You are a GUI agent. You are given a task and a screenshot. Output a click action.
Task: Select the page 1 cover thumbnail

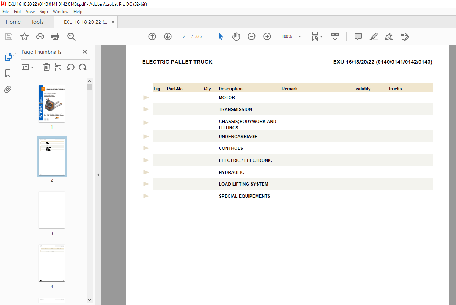pyautogui.click(x=52, y=103)
